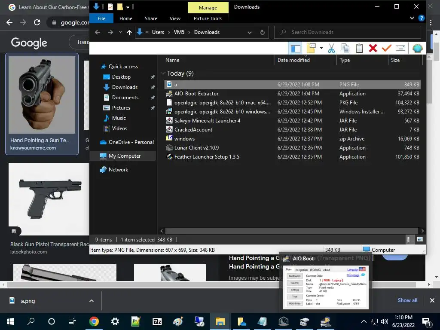The width and height of the screenshot is (440, 330).
Task: Click the E-mail envelope toolbar icon
Action: [x=400, y=48]
